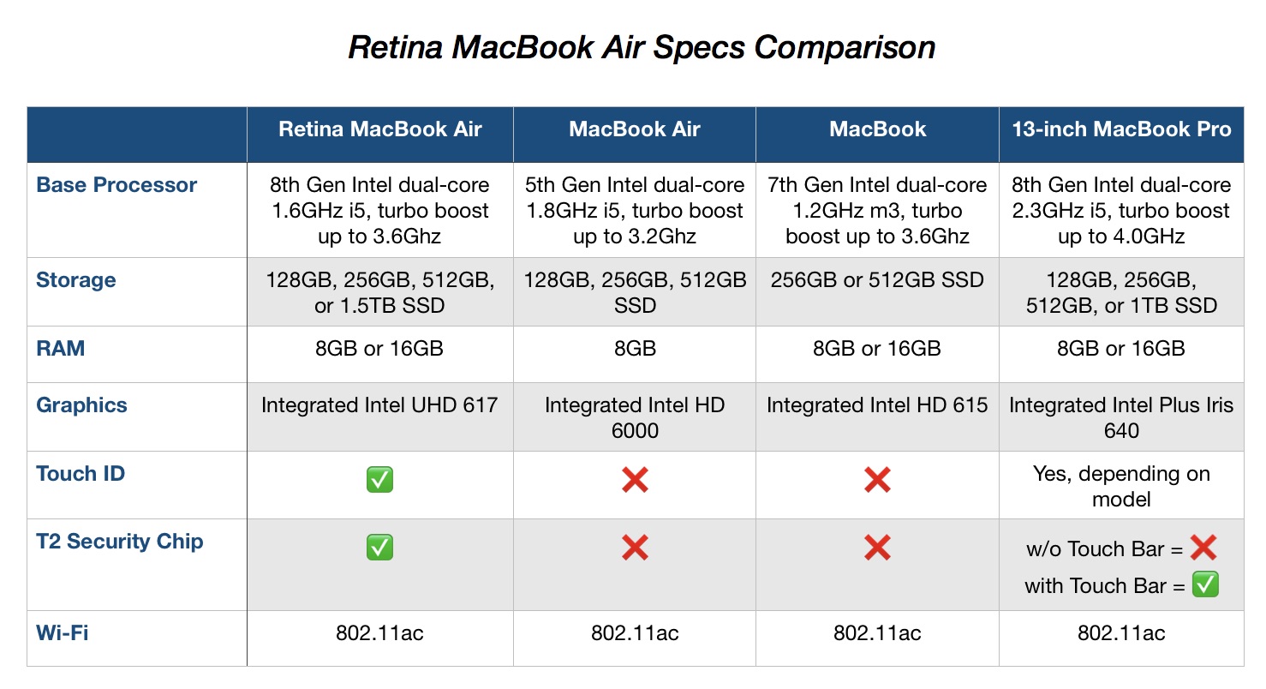Select the Retina MacBook Air column header
1266x689 pixels.
(x=380, y=130)
